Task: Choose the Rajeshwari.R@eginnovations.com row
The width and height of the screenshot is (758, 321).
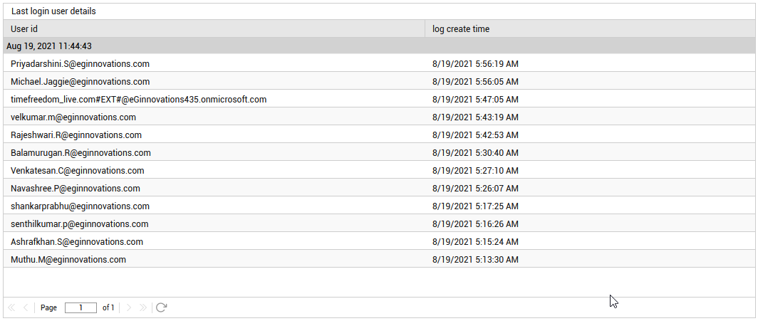Action: point(379,135)
